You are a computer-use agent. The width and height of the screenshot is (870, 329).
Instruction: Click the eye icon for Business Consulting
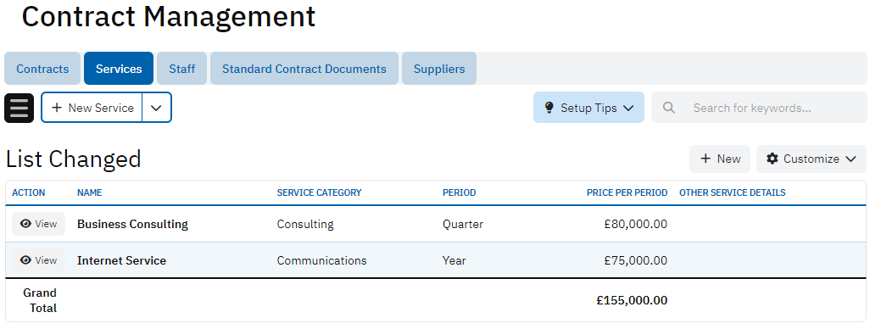25,224
